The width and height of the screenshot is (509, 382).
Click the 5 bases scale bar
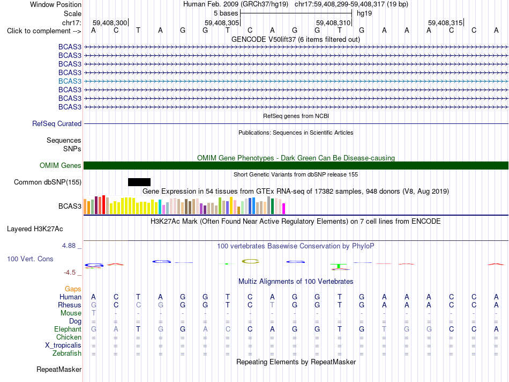[296, 13]
